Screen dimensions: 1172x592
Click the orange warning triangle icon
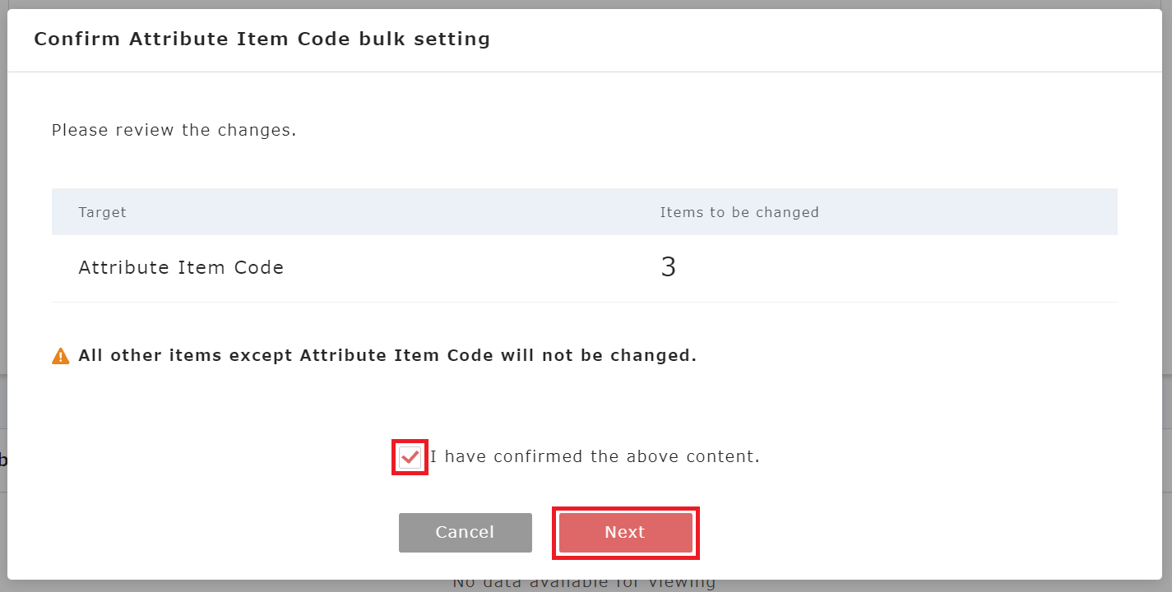tap(60, 354)
